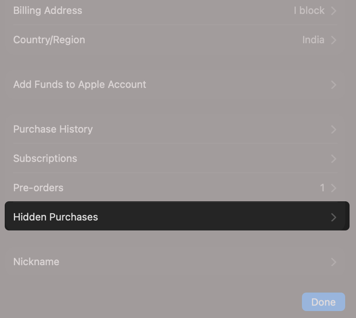The image size is (356, 318).
Task: Click the chevron beside Subscriptions
Action: [334, 158]
